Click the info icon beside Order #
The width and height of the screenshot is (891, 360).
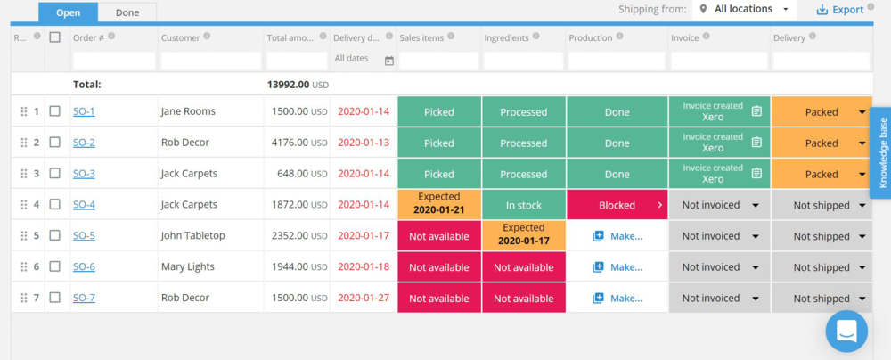point(111,36)
